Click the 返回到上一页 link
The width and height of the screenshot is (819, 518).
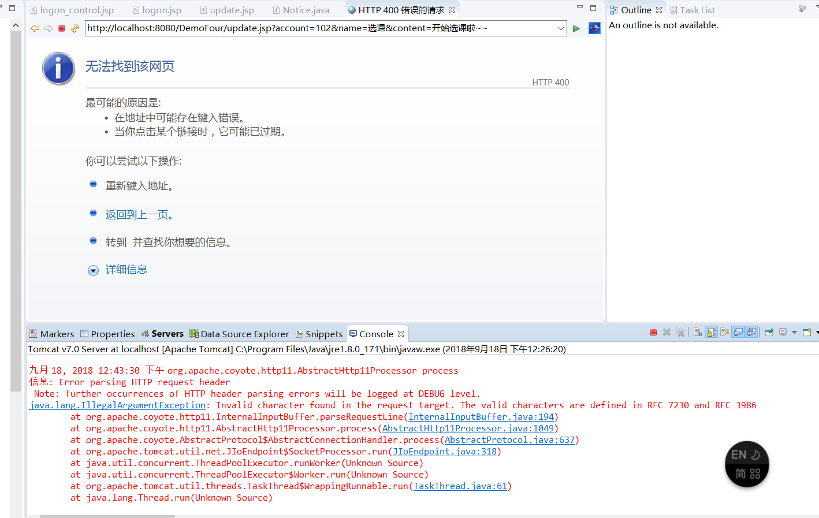(139, 215)
